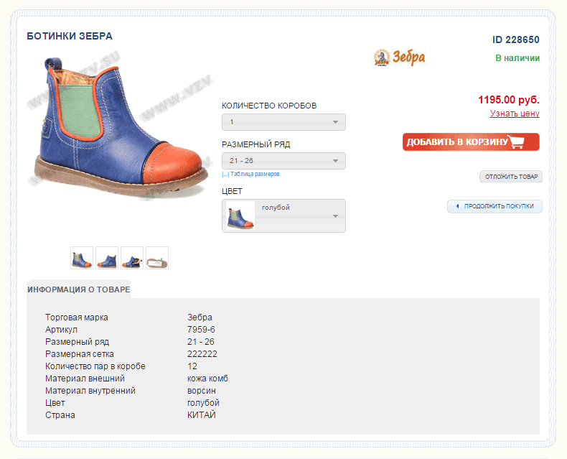Click the Ботинки Зебра product title
Viewport: 567px width, 459px height.
[x=70, y=36]
